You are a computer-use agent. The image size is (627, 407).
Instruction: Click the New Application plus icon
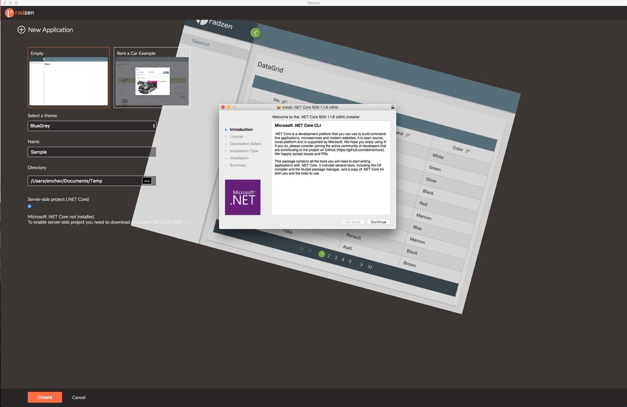21,30
